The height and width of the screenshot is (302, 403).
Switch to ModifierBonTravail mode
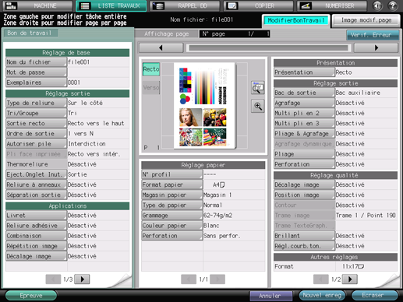(x=296, y=20)
